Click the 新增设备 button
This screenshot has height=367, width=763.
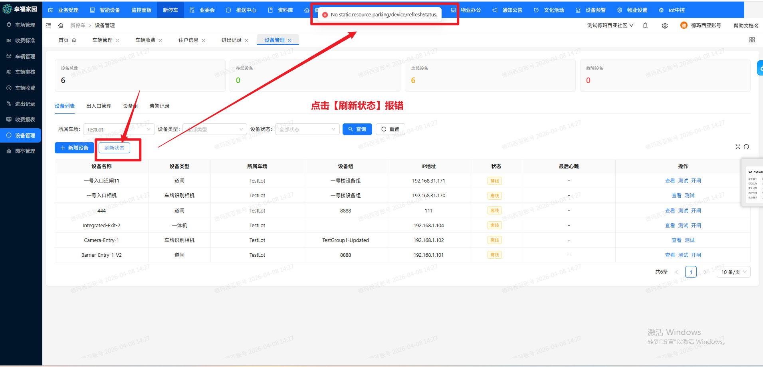click(74, 148)
